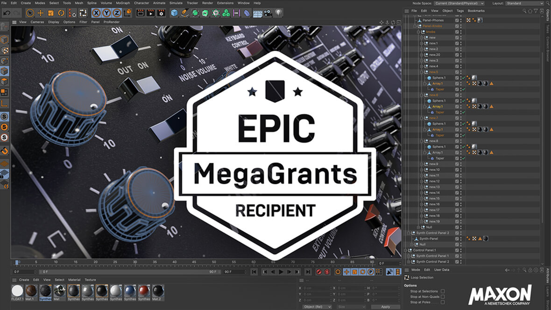Click frame 45 on the timeline ruler
The height and width of the screenshot is (310, 551).
pos(194,262)
